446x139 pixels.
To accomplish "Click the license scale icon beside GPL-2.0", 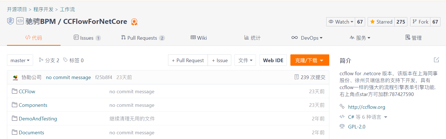I will coord(342,126).
